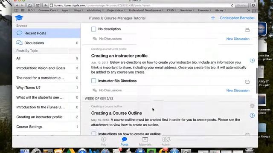Switch to the Materials tab
Viewport: 273px width, 153px height.
click(x=145, y=141)
